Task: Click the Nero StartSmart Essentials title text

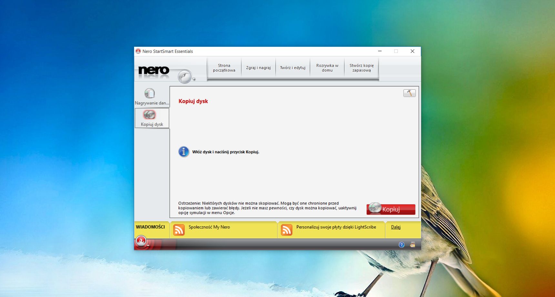Action: click(x=167, y=51)
